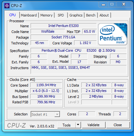The width and height of the screenshot is (134, 136).
Task: Expand the Tools dropdown arrow
Action: pyautogui.click(x=78, y=125)
